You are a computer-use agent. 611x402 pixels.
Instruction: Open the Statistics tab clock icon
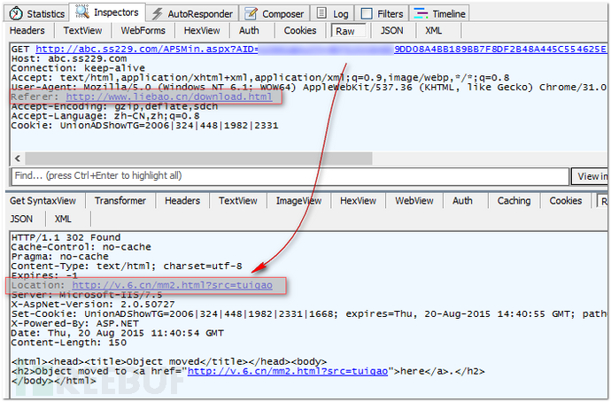click(x=16, y=13)
